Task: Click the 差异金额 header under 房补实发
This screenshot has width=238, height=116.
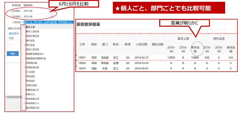Action: pos(231,49)
